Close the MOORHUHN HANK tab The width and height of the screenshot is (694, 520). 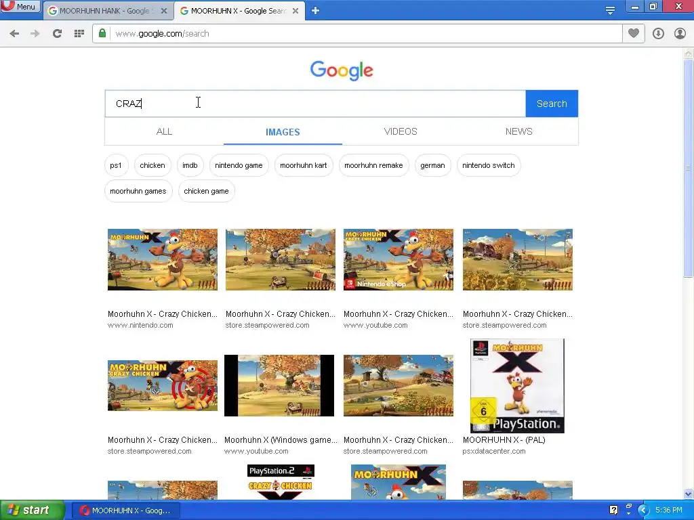[164, 11]
